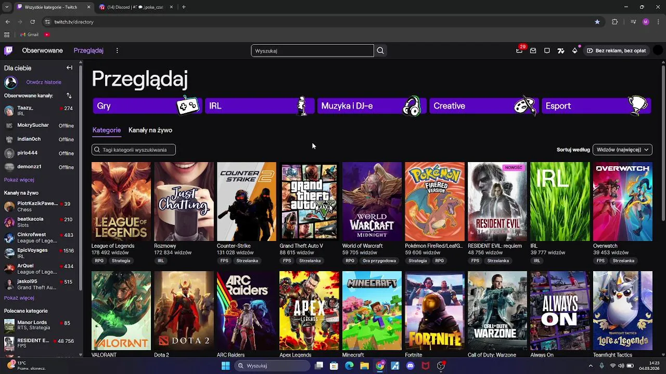Open new browser tab
The height and width of the screenshot is (374, 666).
tap(184, 7)
